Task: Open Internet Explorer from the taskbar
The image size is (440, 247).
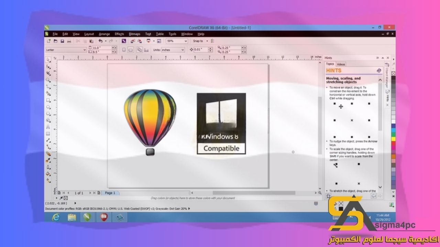Action: click(56, 217)
